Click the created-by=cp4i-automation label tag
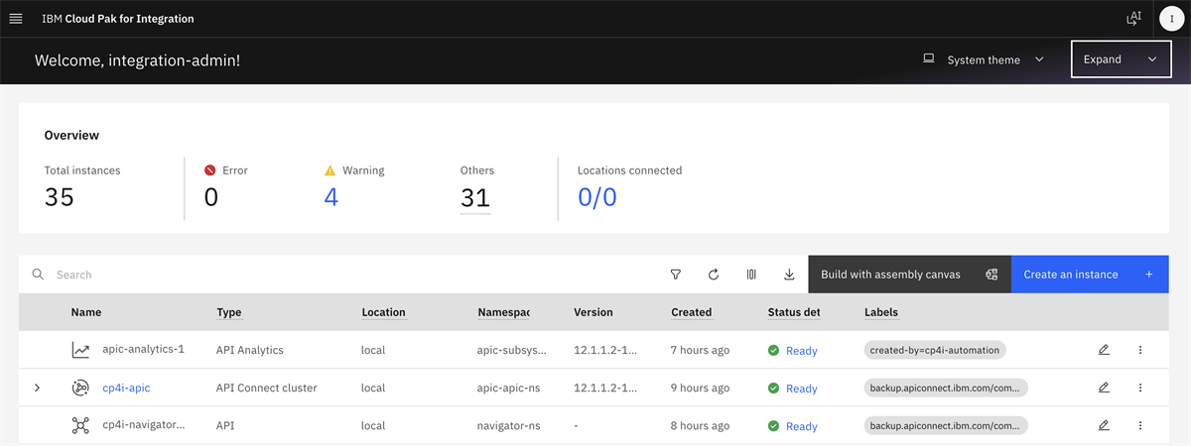The height and width of the screenshot is (446, 1191). pyautogui.click(x=935, y=350)
